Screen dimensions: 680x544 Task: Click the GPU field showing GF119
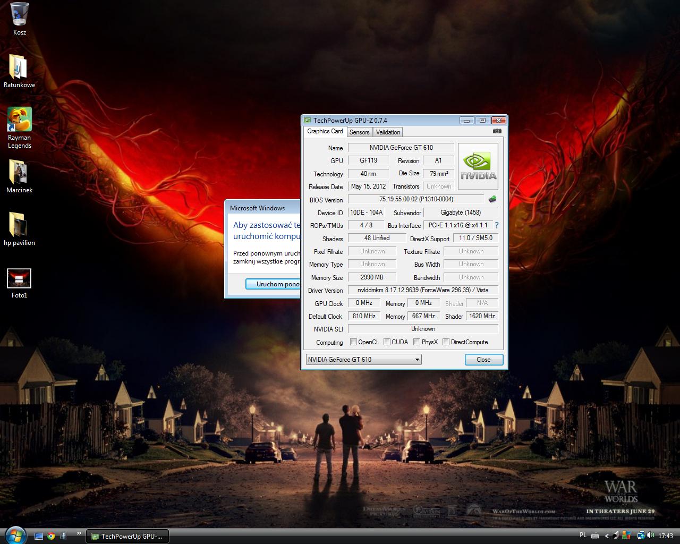point(368,160)
